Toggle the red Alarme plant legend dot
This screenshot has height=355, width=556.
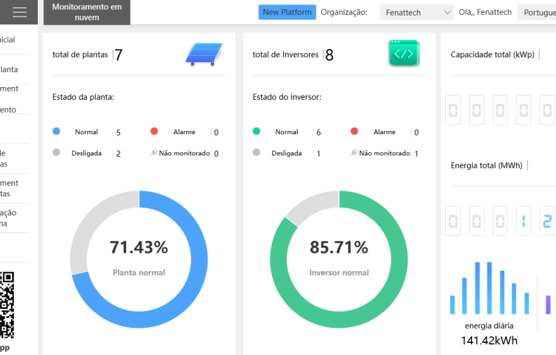click(154, 131)
